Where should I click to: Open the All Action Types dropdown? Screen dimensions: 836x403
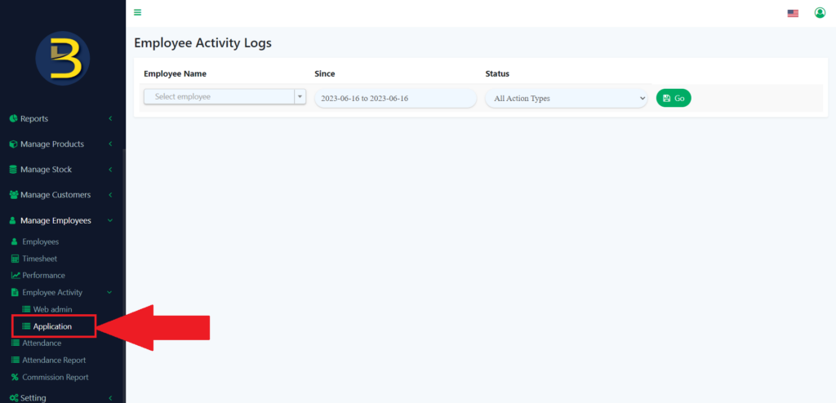pos(566,98)
